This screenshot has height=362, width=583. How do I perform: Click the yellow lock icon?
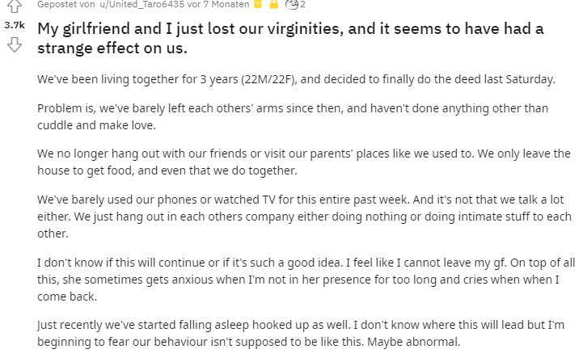(x=274, y=4)
